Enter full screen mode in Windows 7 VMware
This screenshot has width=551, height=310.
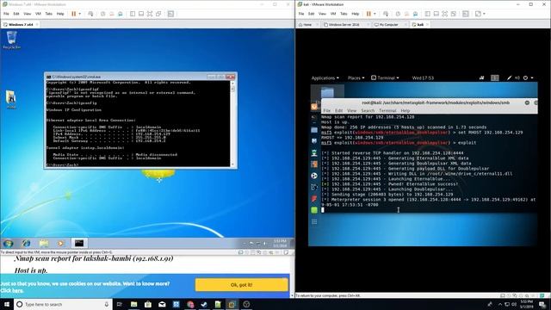pyautogui.click(x=150, y=14)
